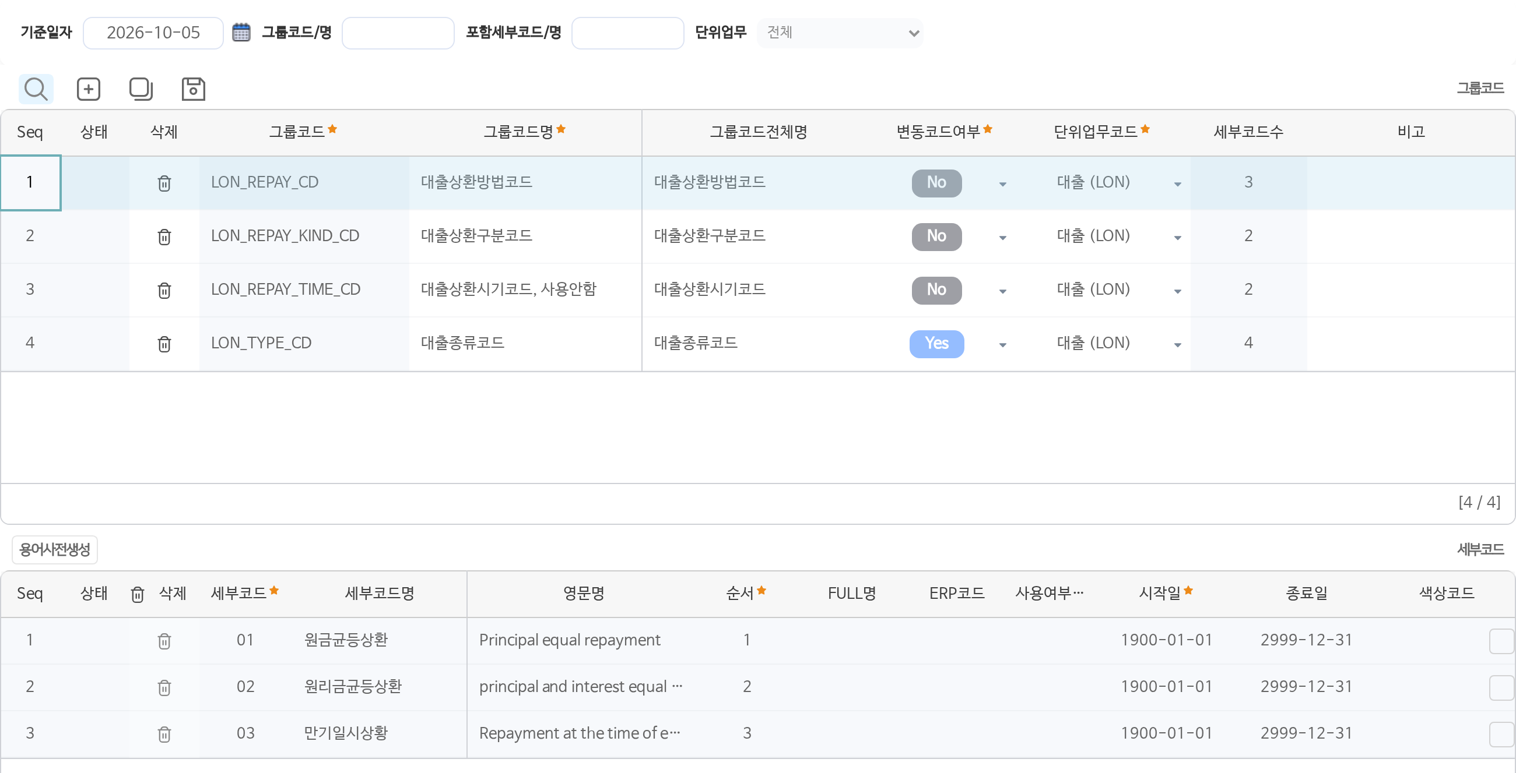
Task: Click 'Principal equal repayment' English name cell
Action: click(584, 640)
